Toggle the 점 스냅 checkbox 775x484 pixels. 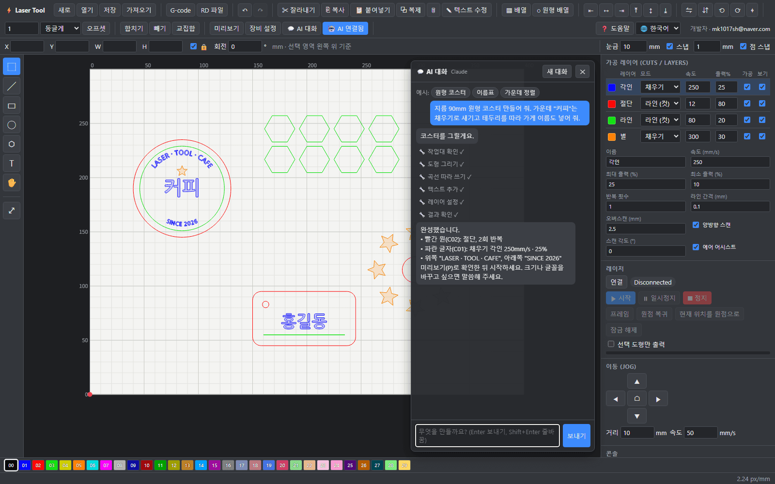point(743,46)
